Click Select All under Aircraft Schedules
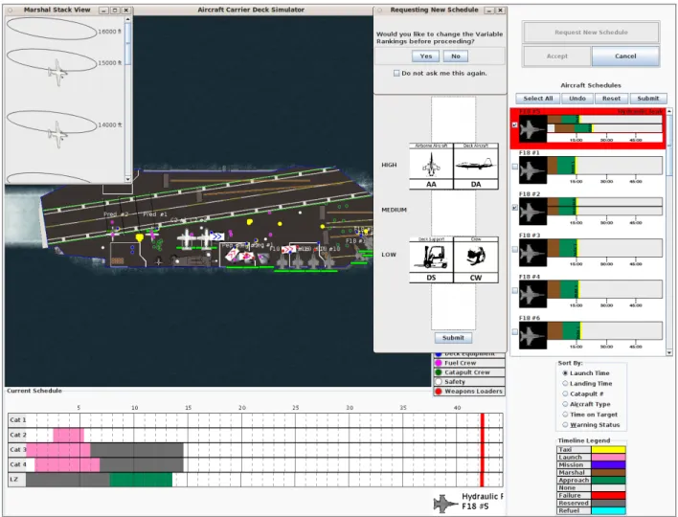Image resolution: width=678 pixels, height=517 pixels. (538, 99)
